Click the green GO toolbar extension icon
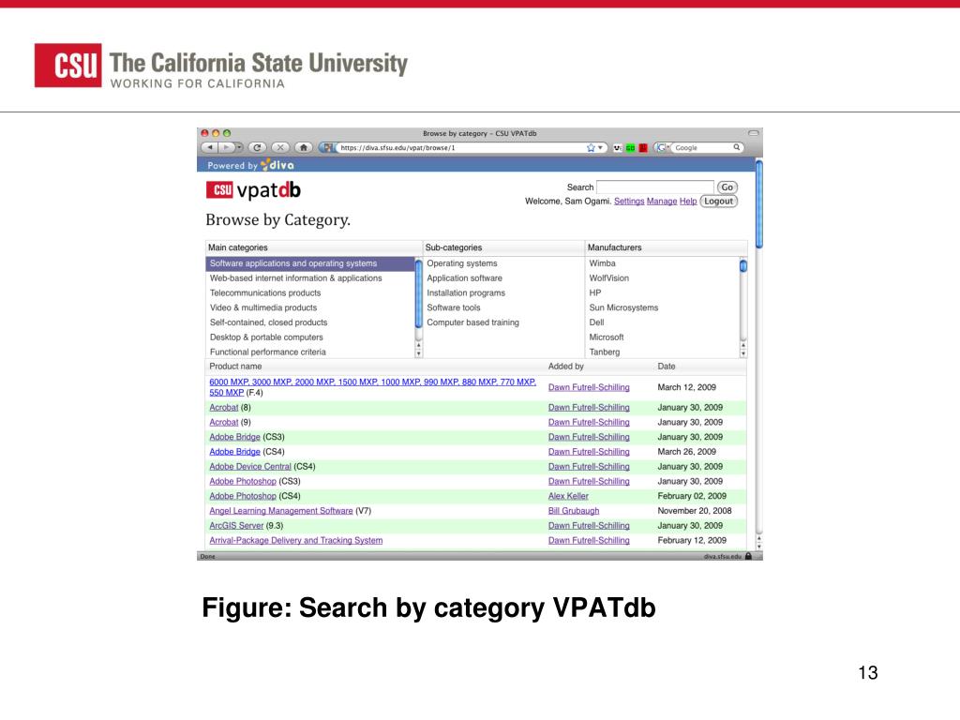The width and height of the screenshot is (960, 720). click(x=630, y=148)
